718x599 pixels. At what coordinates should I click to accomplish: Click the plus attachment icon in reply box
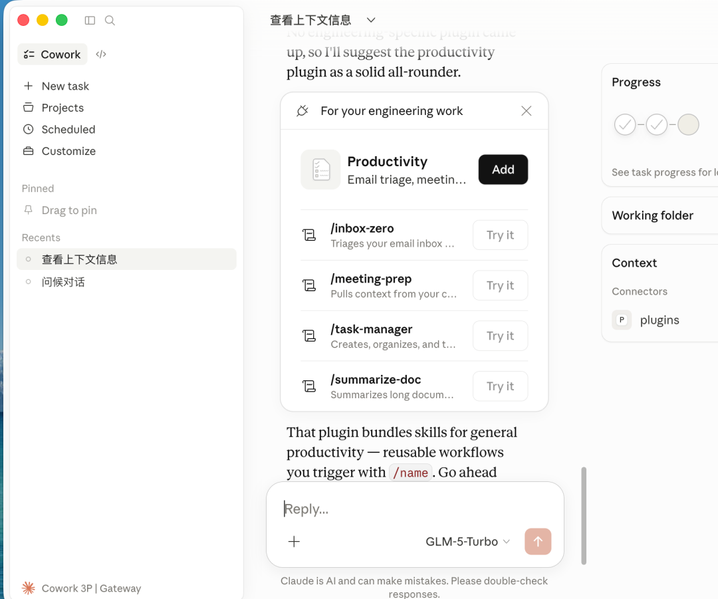[294, 541]
